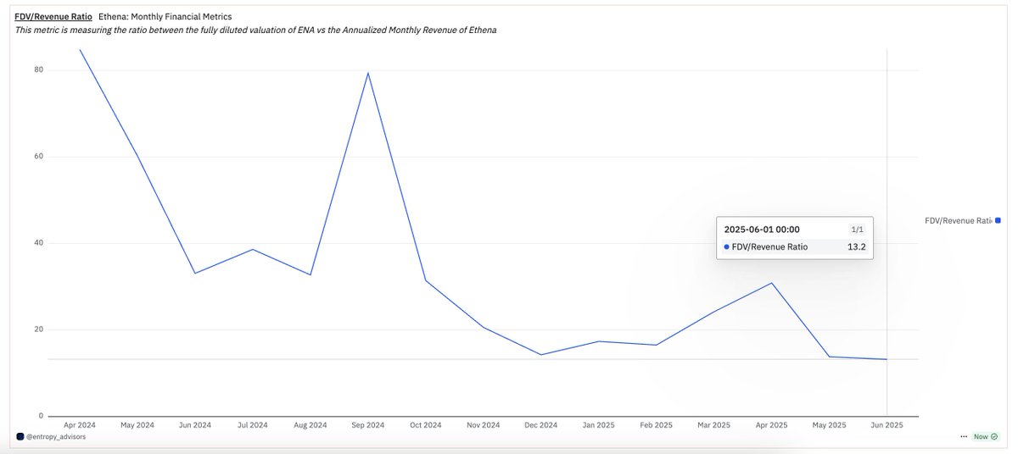The width and height of the screenshot is (1018, 454).
Task: Click the Jun 2025 data point on line
Action: tap(887, 359)
